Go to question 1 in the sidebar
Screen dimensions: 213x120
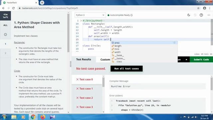(5, 44)
